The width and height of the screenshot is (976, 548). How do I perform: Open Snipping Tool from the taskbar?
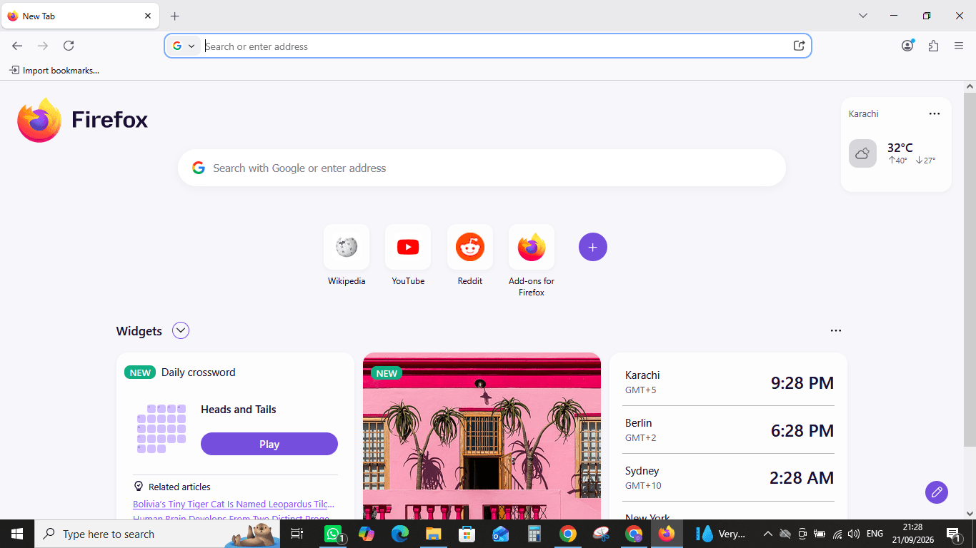[602, 534]
